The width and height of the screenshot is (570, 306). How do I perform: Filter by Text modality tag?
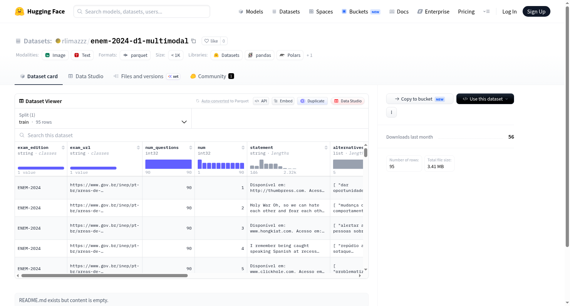[x=82, y=55]
